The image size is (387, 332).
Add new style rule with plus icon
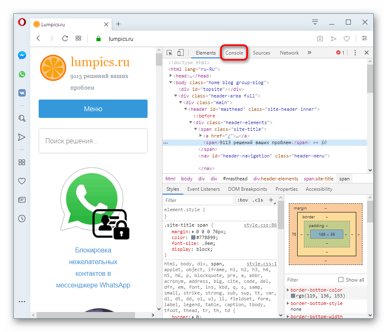click(271, 200)
